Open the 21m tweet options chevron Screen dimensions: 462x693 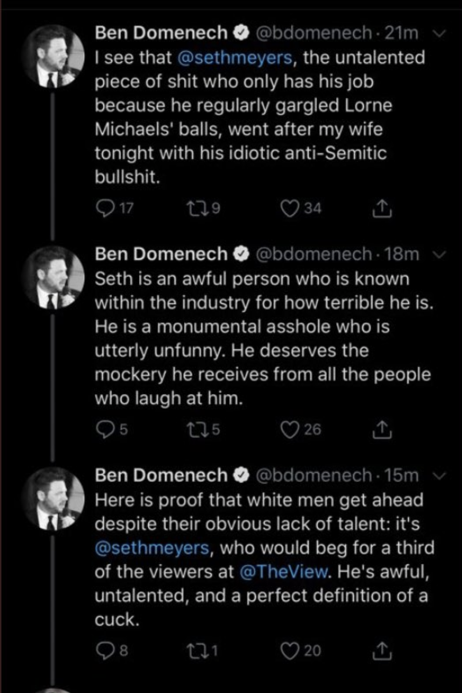click(439, 34)
